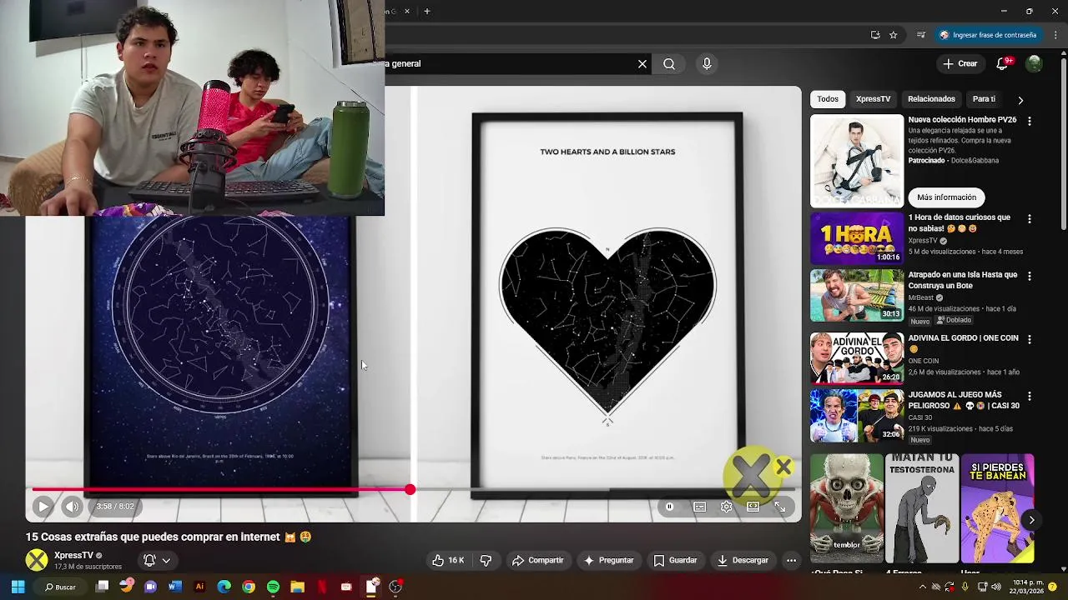The width and height of the screenshot is (1068, 600).
Task: Select the Todos filter chip
Action: 828,99
